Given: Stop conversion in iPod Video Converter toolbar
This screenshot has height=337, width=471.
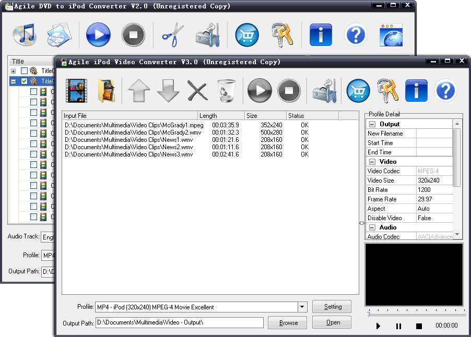Looking at the screenshot, I should pos(289,90).
